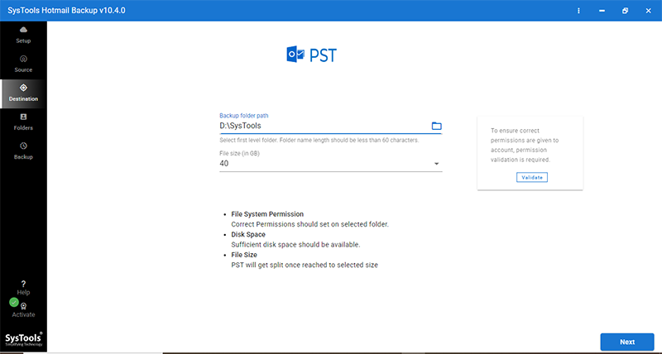Select the Destination sidebar step

pyautogui.click(x=23, y=93)
